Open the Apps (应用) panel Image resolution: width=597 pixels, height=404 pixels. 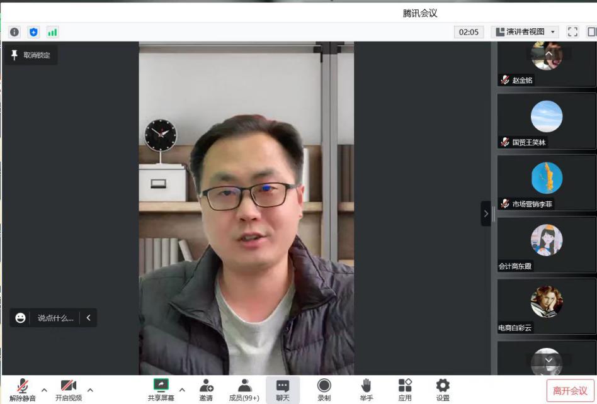coord(405,390)
